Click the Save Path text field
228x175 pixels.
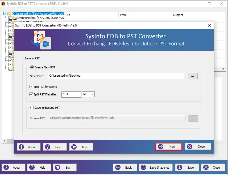[116, 76]
